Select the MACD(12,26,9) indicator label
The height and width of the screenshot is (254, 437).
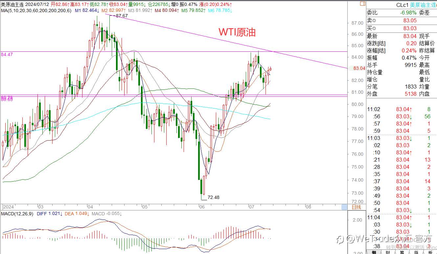[x=17, y=214]
